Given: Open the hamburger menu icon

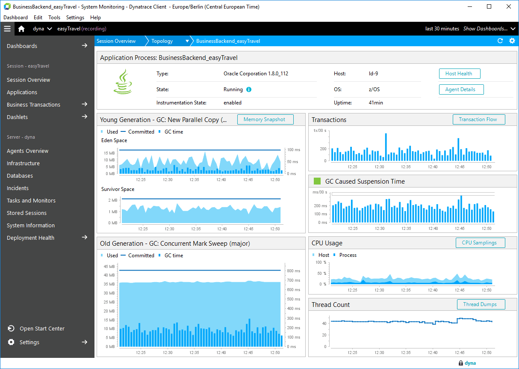Looking at the screenshot, I should [7, 29].
